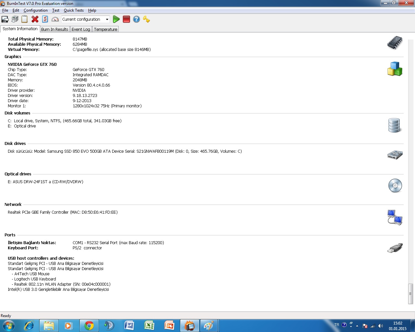Switch to the Event Log tab
Image resolution: width=415 pixels, height=332 pixels.
81,29
